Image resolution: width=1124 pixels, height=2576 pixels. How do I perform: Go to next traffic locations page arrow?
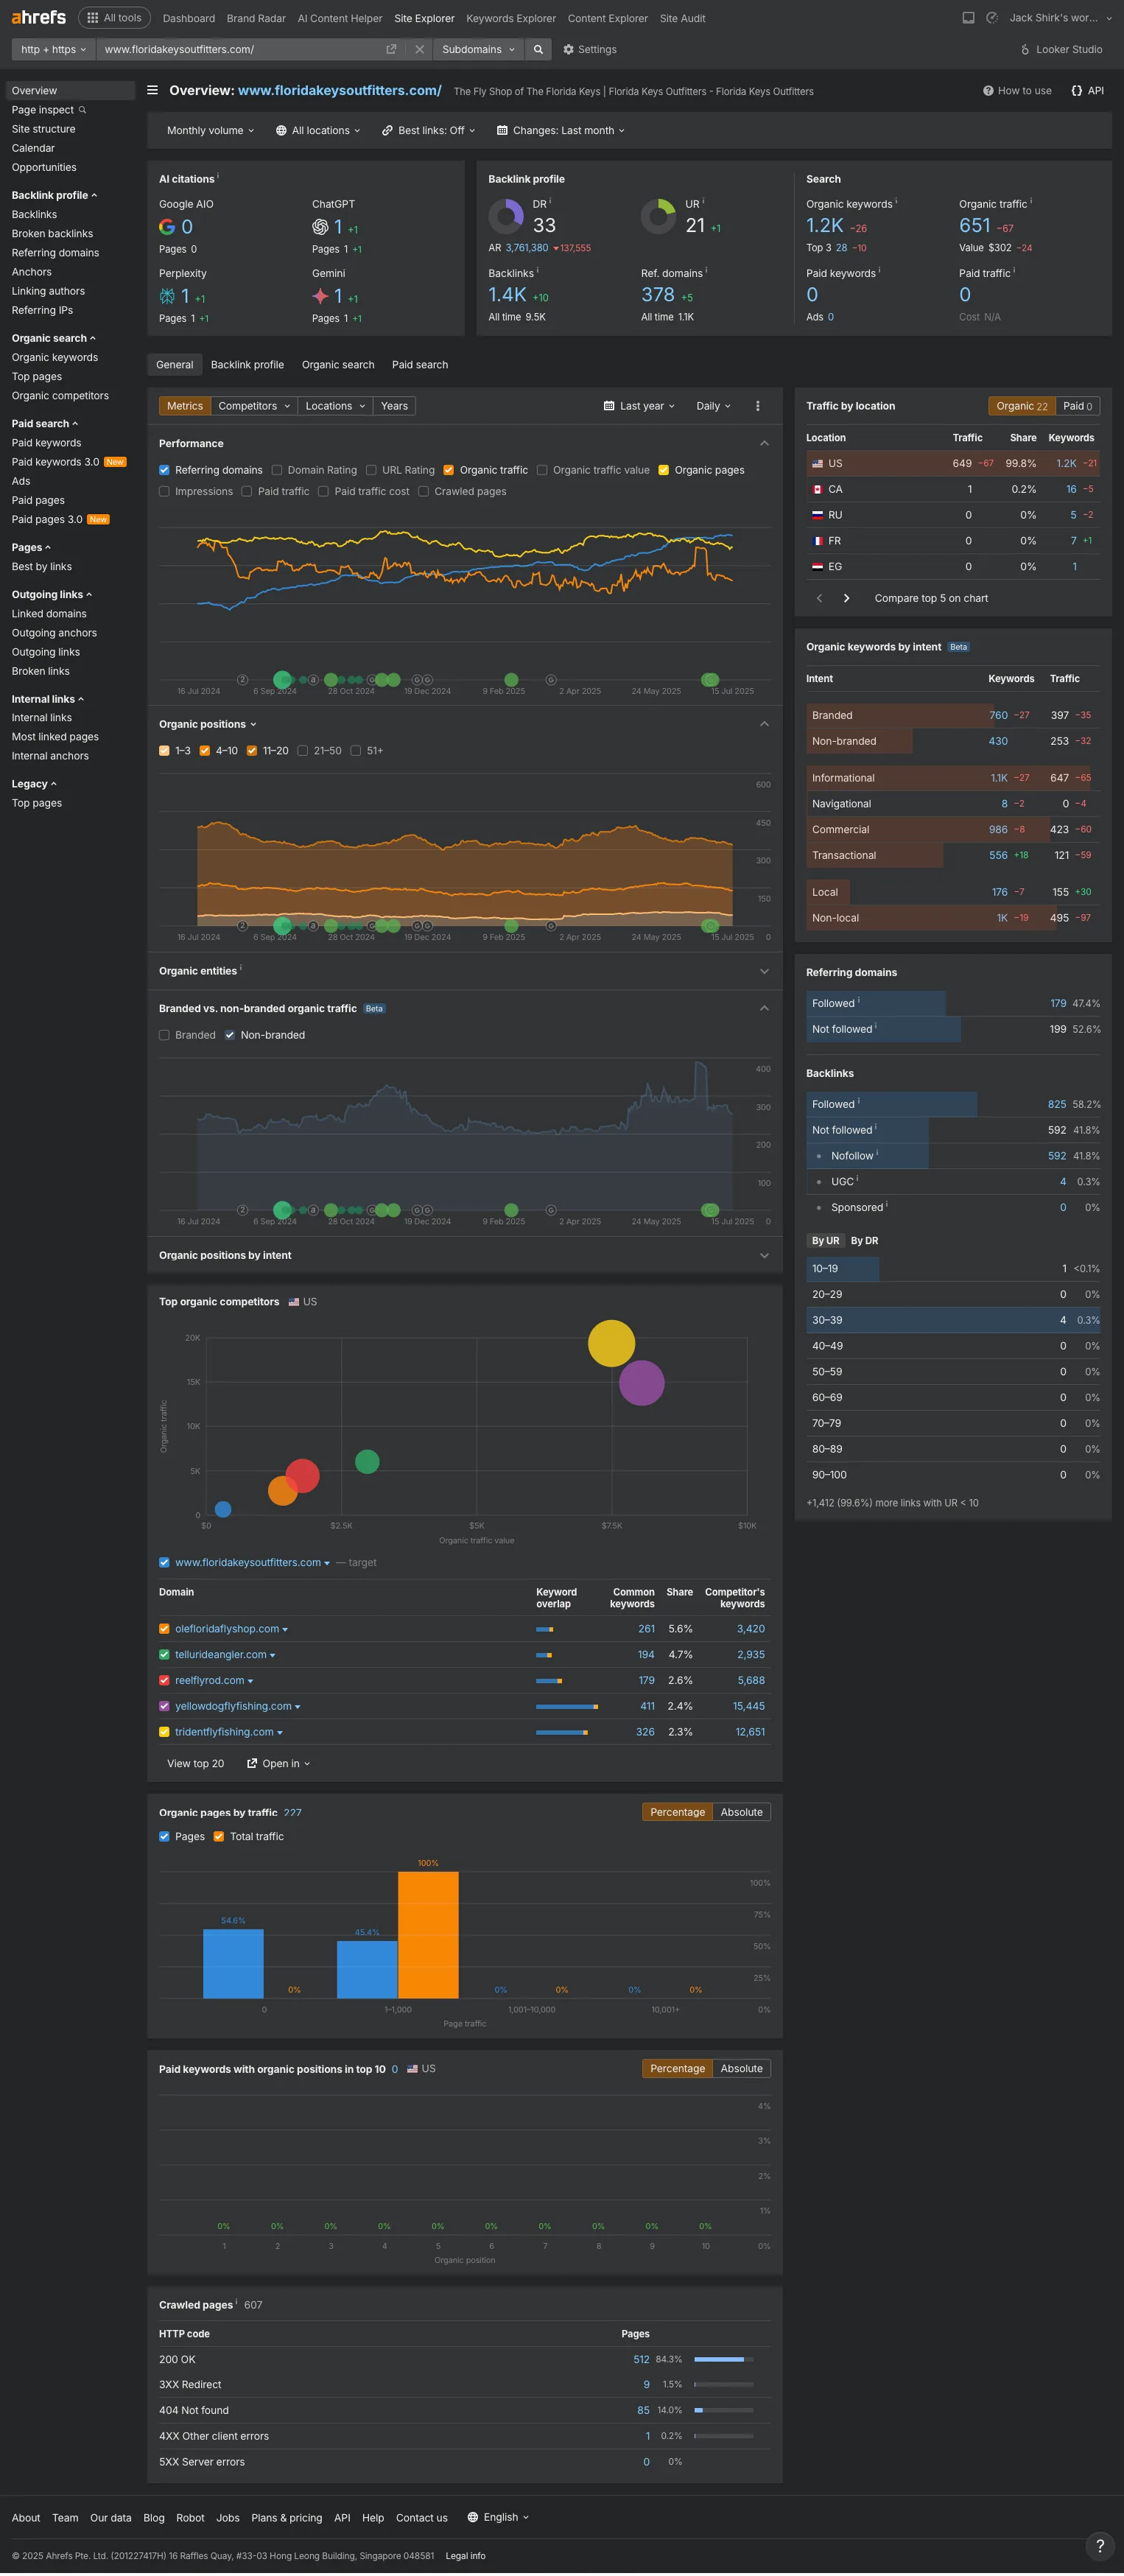pyautogui.click(x=846, y=598)
